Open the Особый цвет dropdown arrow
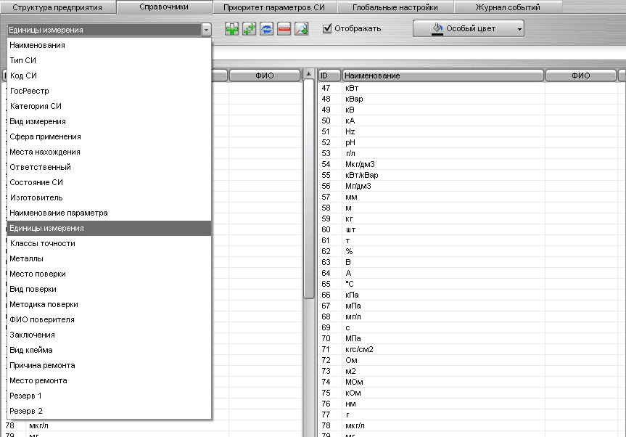The width and height of the screenshot is (626, 437). click(519, 30)
